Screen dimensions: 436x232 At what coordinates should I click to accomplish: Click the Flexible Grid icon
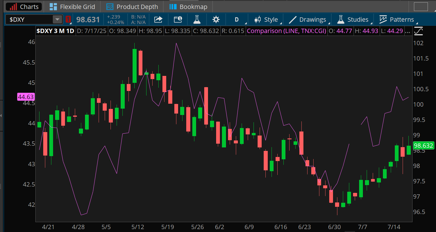[53, 7]
